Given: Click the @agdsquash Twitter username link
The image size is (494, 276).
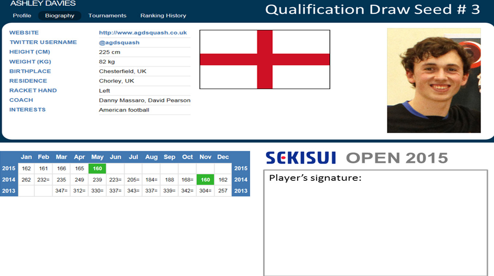Looking at the screenshot, I should point(119,43).
